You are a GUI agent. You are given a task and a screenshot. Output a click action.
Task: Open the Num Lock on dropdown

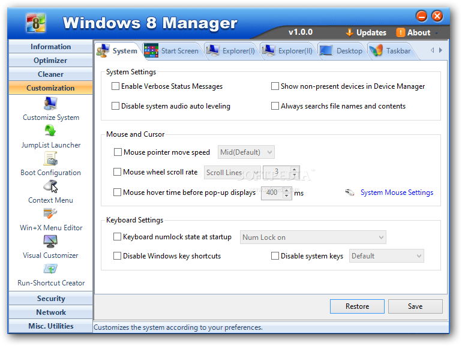coord(313,237)
